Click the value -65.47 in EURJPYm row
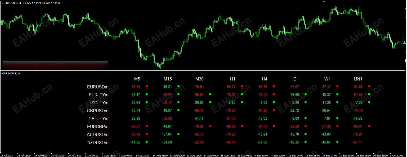407x157 pixels. click(x=167, y=95)
